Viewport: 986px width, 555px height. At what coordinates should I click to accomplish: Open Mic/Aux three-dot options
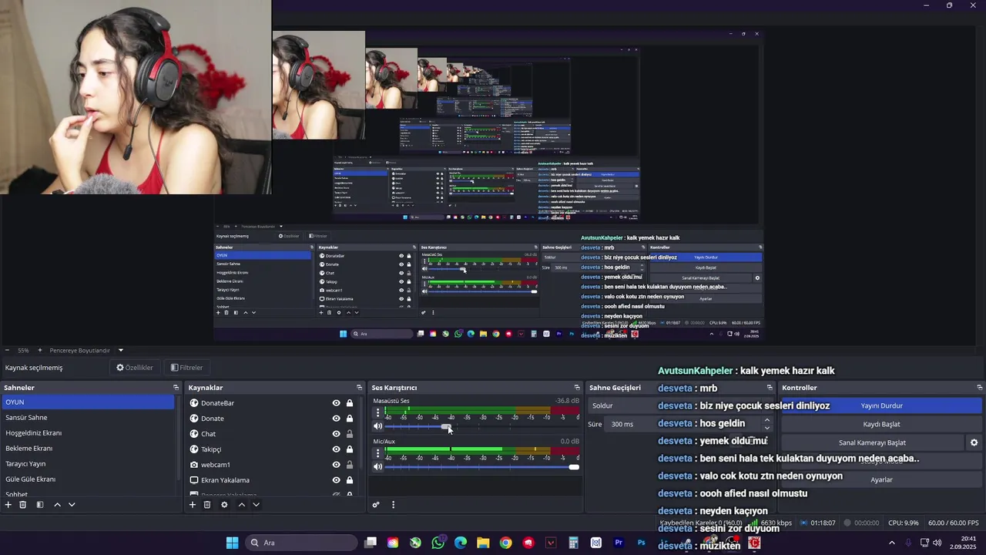pos(377,454)
